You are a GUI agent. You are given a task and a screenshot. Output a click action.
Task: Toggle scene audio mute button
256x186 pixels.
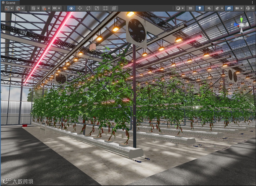click(209, 8)
